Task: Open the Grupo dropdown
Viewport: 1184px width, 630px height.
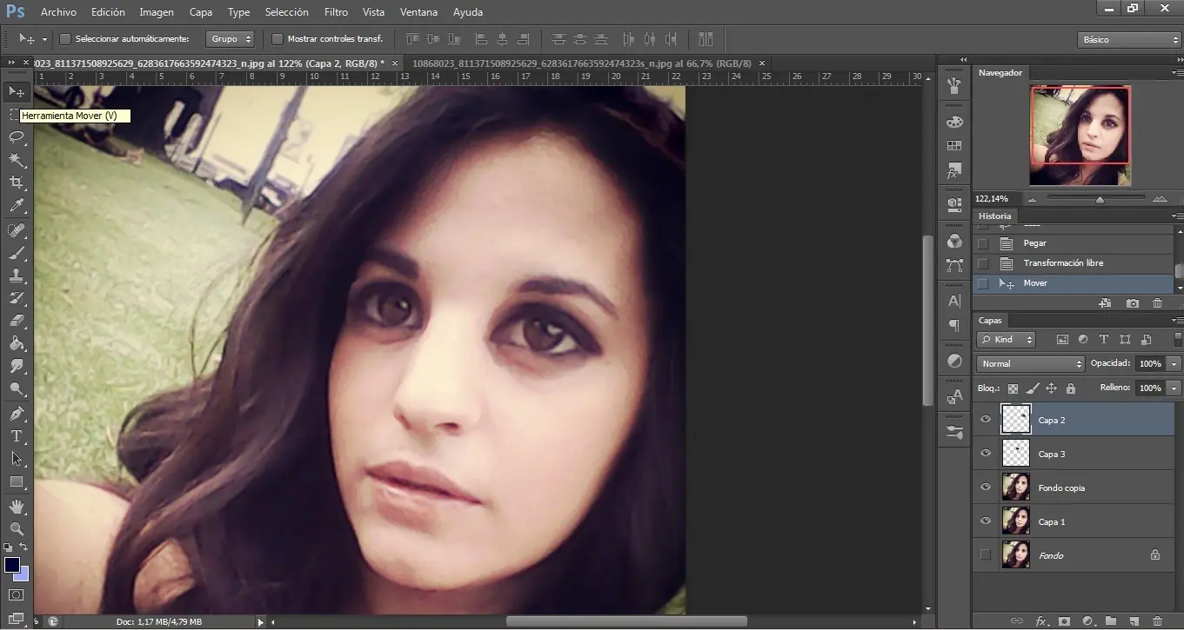Action: point(231,39)
